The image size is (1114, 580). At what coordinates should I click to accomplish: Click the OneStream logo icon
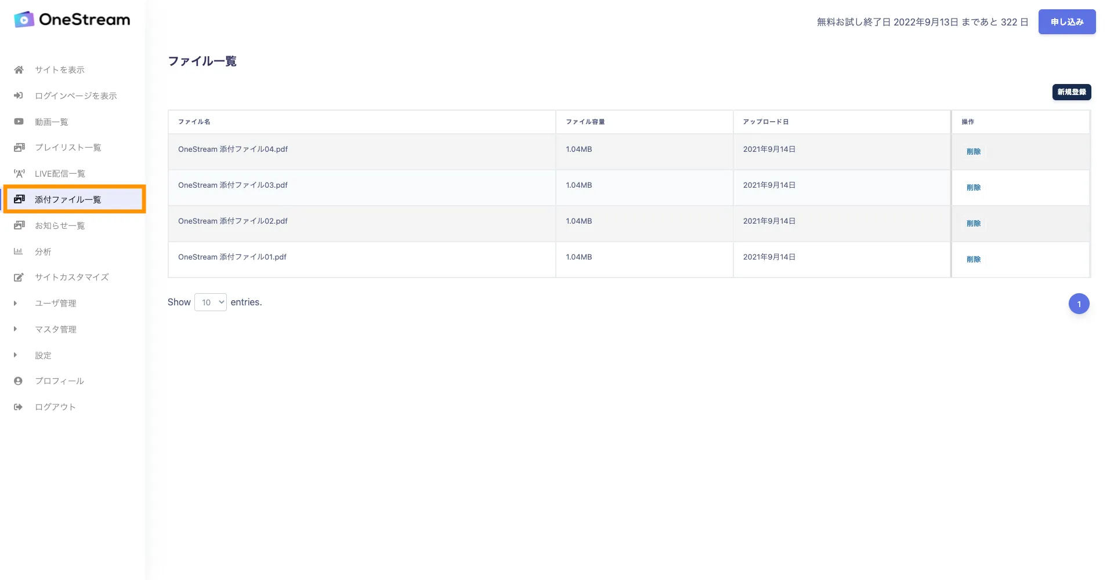pyautogui.click(x=24, y=19)
